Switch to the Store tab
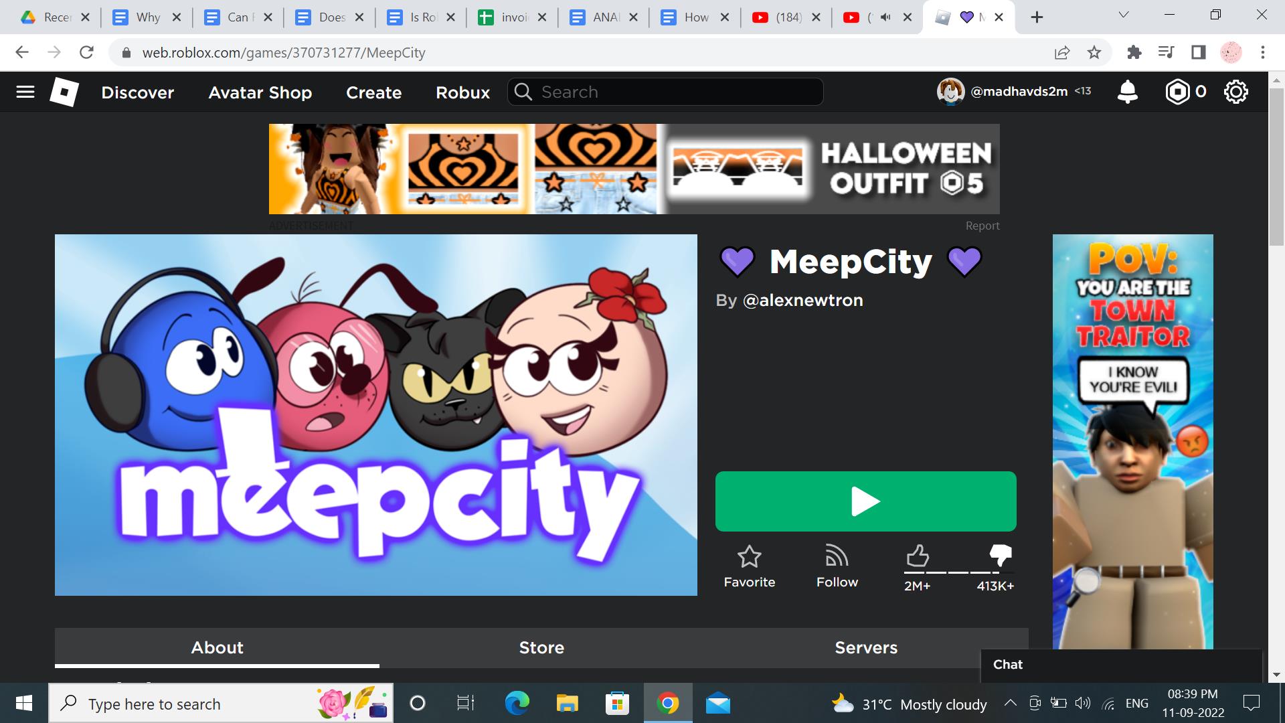Image resolution: width=1285 pixels, height=723 pixels. coord(541,647)
